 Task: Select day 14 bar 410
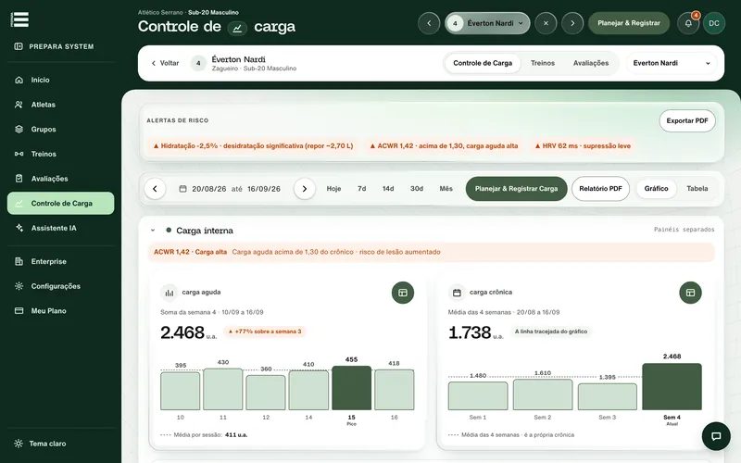point(308,390)
